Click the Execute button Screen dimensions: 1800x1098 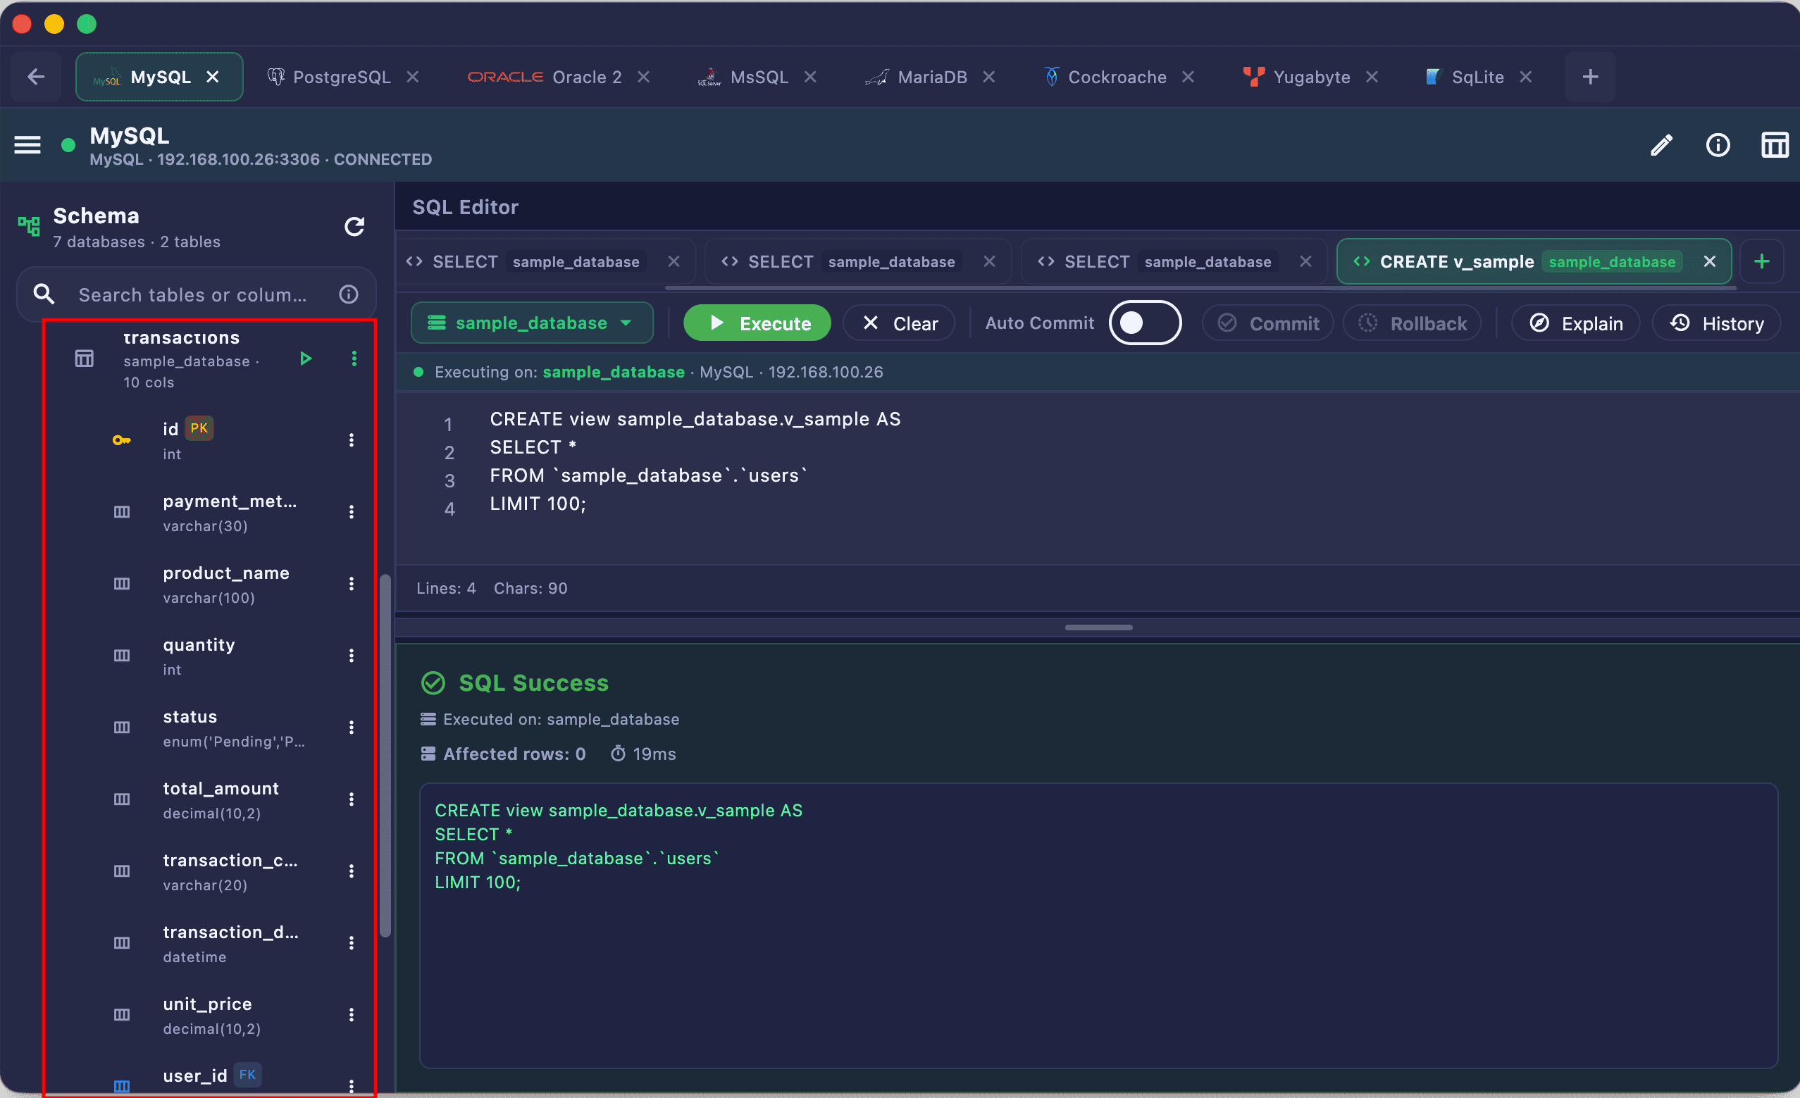[757, 323]
